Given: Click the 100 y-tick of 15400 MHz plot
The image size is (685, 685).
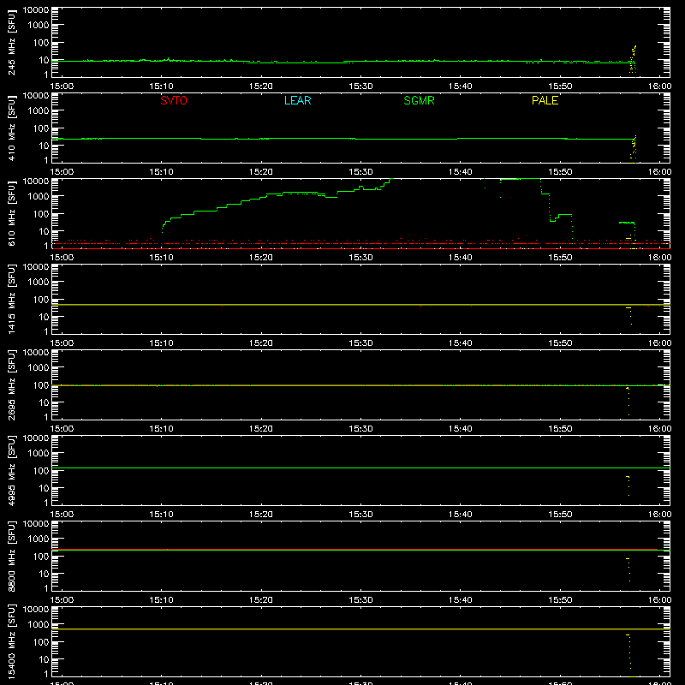Looking at the screenshot, I should (41, 642).
